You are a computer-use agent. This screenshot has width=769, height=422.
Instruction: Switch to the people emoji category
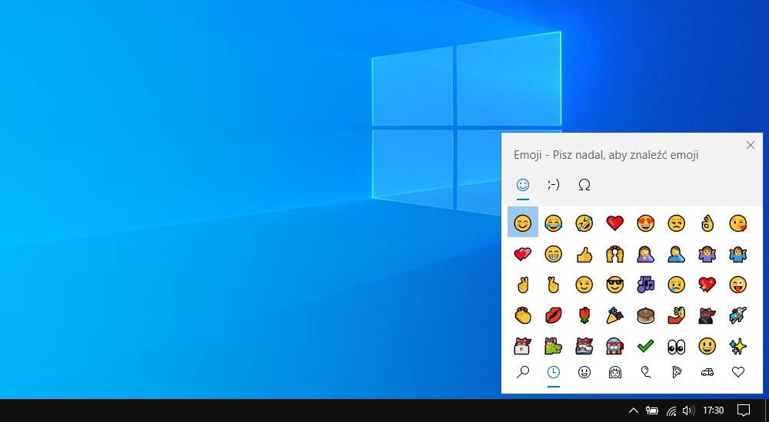tap(615, 373)
